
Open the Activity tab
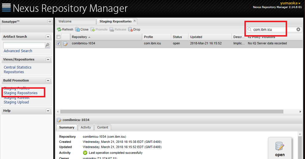(86, 127)
